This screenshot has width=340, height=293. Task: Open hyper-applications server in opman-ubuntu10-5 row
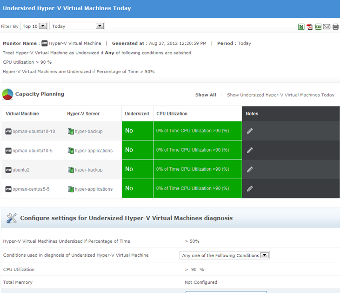[93, 151]
